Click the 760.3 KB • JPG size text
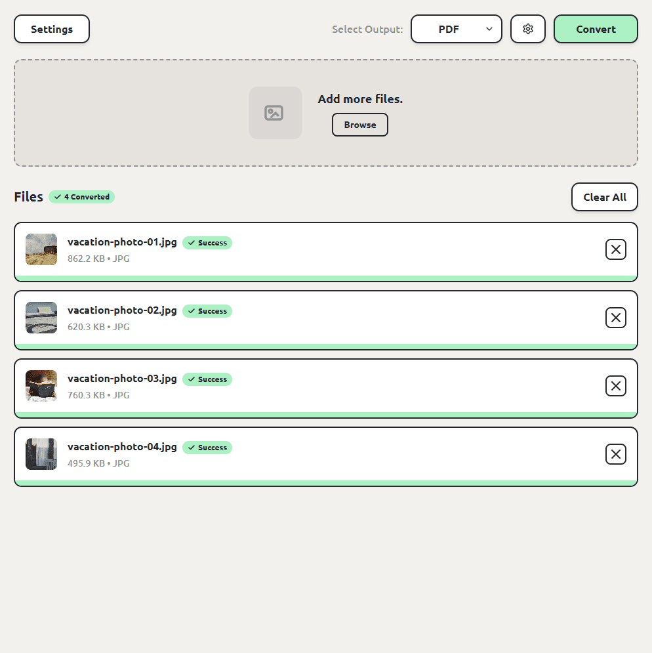The image size is (652, 653). tap(98, 395)
